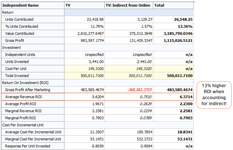Collapse the Investment section row

coord(12,47)
